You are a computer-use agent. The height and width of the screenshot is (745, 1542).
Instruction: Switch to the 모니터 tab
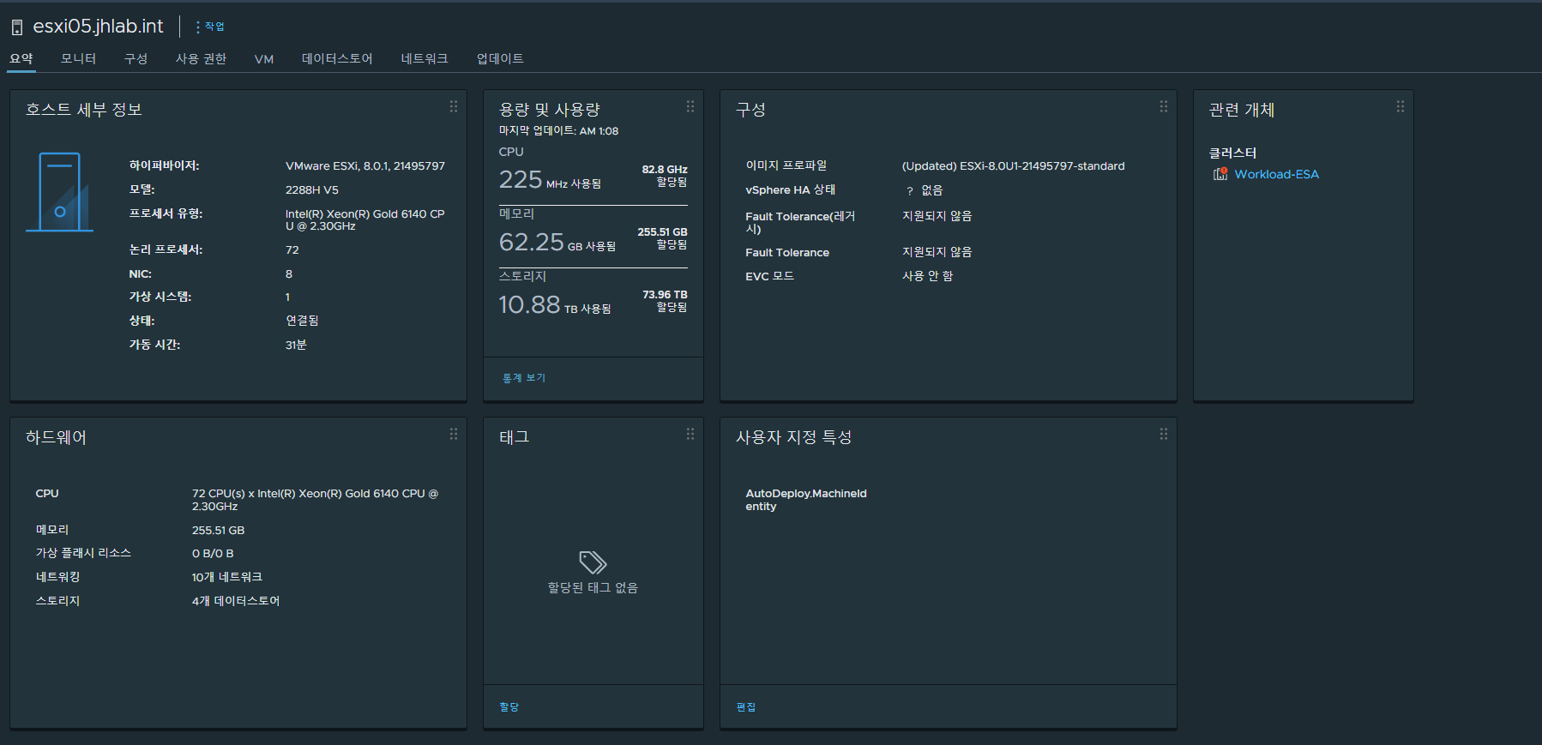78,58
